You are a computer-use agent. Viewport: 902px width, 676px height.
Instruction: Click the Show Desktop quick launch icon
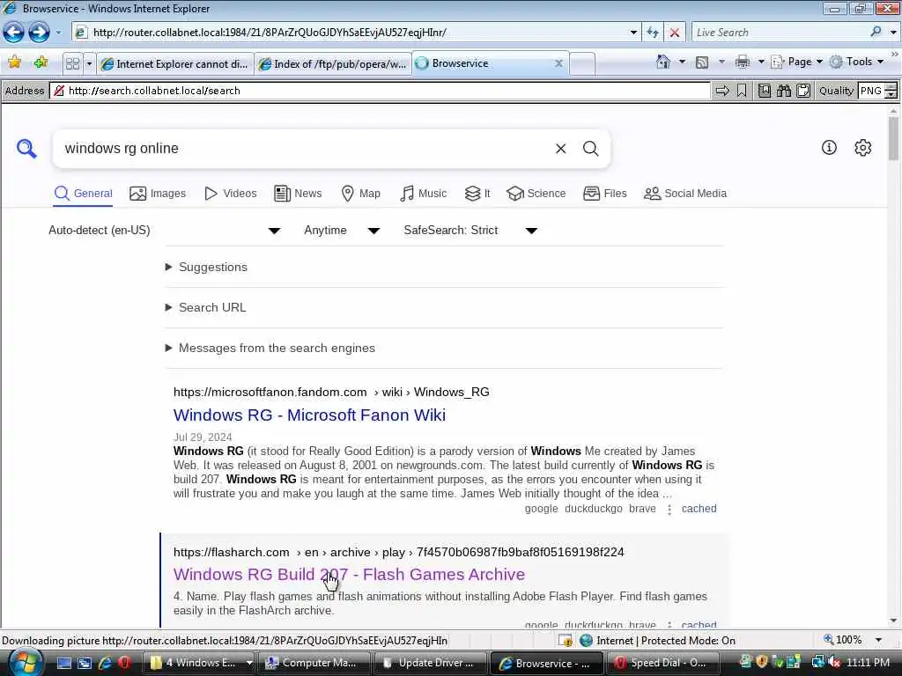(x=64, y=663)
